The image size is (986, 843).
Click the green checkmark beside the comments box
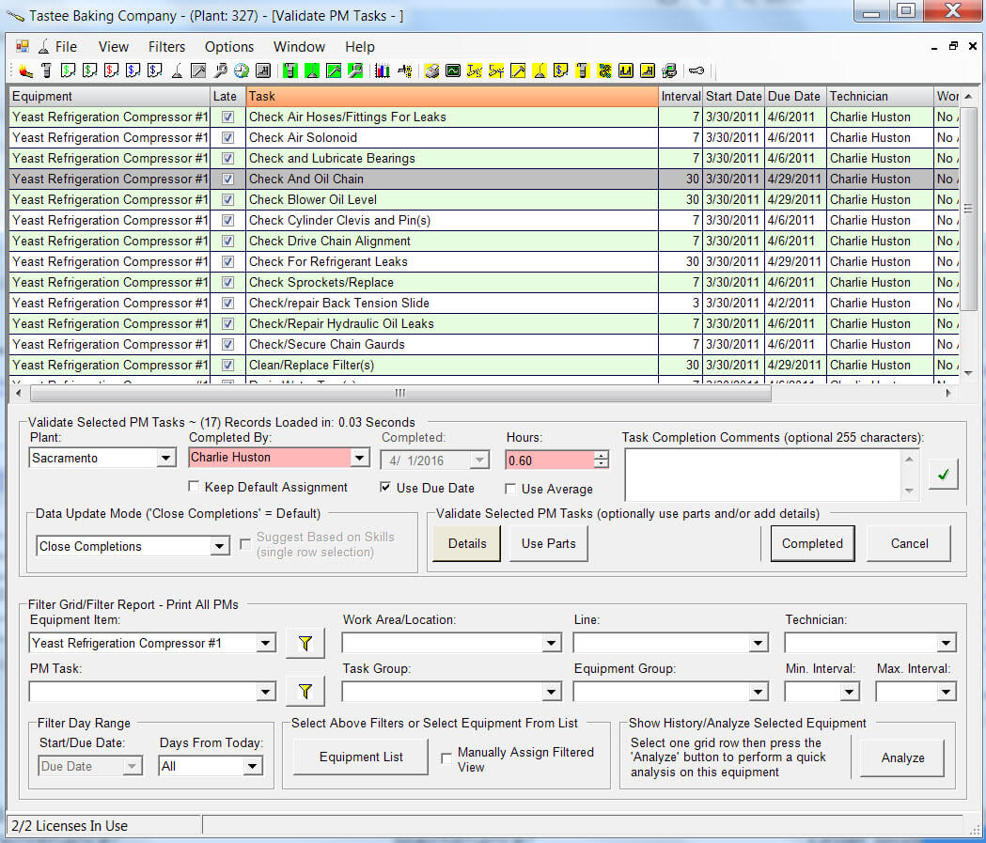pos(944,475)
